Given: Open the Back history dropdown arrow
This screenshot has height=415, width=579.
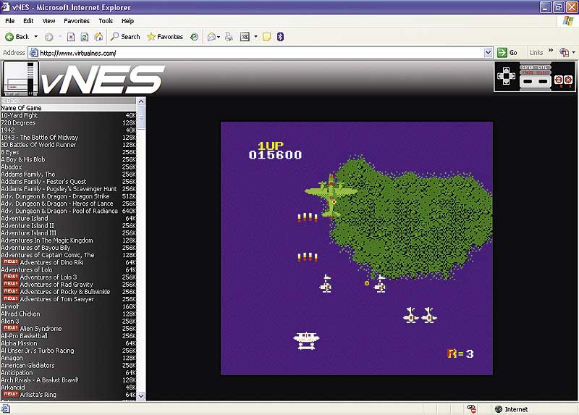Looking at the screenshot, I should pos(35,37).
